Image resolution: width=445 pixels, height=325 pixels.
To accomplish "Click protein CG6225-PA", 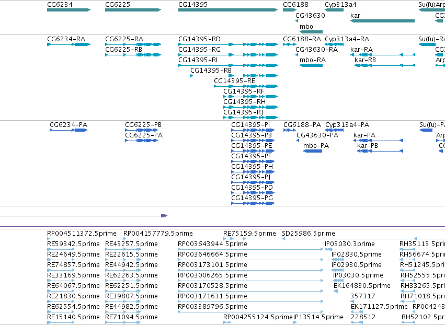I will point(144,135).
